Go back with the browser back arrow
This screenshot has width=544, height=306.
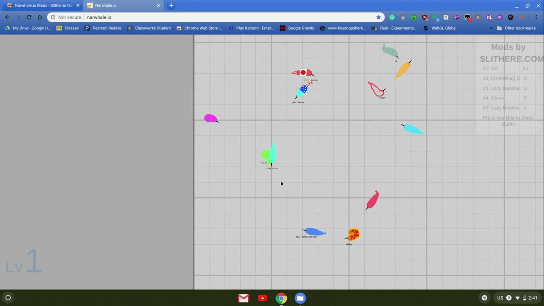[x=7, y=17]
